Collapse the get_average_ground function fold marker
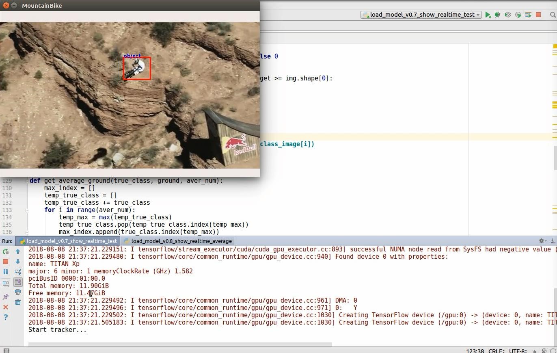The width and height of the screenshot is (557, 353). [27, 181]
